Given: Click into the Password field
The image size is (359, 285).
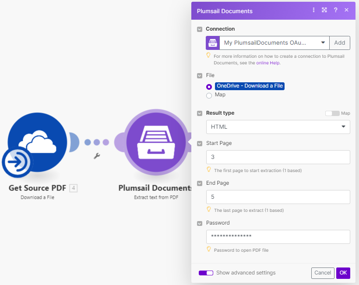Looking at the screenshot, I should click(278, 237).
